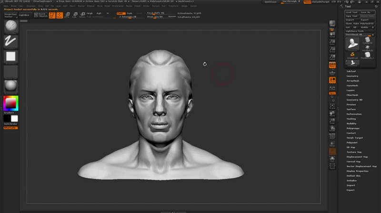
Task: Toggle the Zadd sculpt mode
Action: click(121, 13)
